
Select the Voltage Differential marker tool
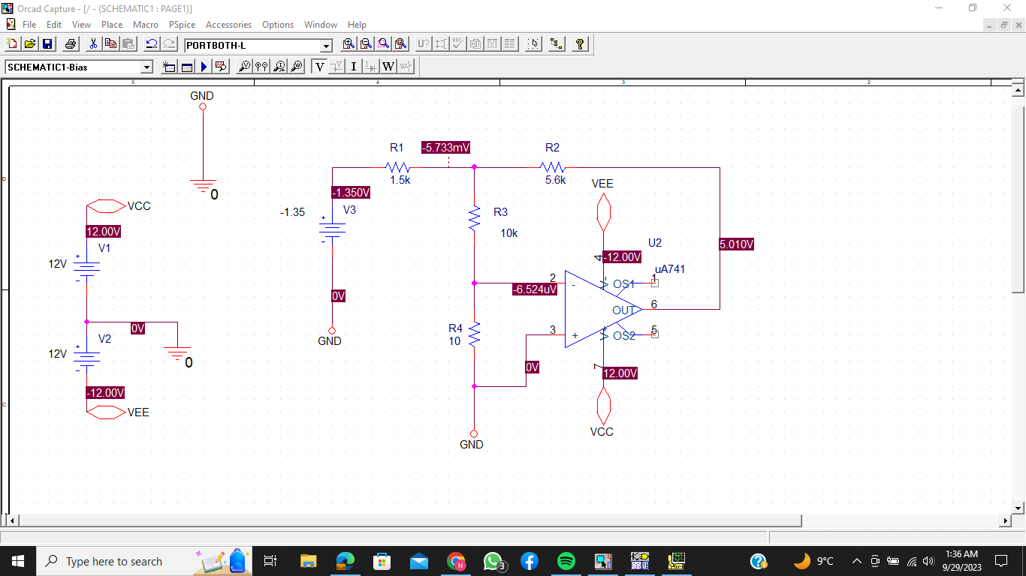click(261, 66)
